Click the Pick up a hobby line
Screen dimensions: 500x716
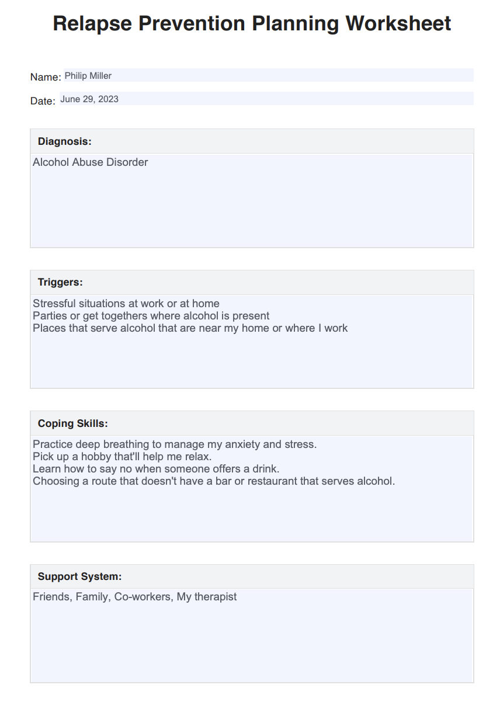click(x=122, y=457)
